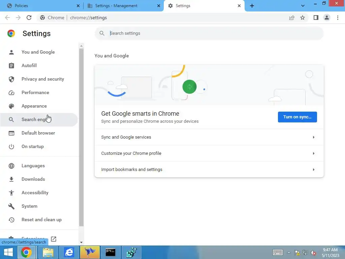This screenshot has width=345, height=259.
Task: Select the active Settings tab
Action: [204, 6]
